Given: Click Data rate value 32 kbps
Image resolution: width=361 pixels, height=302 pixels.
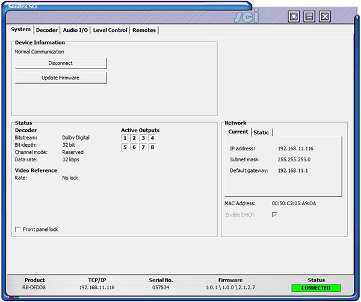Looking at the screenshot, I should tap(71, 159).
